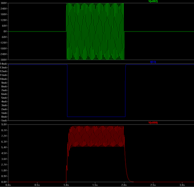Select the red V(n008) trace label
Viewport: 194px width, 187px height.
153,123
